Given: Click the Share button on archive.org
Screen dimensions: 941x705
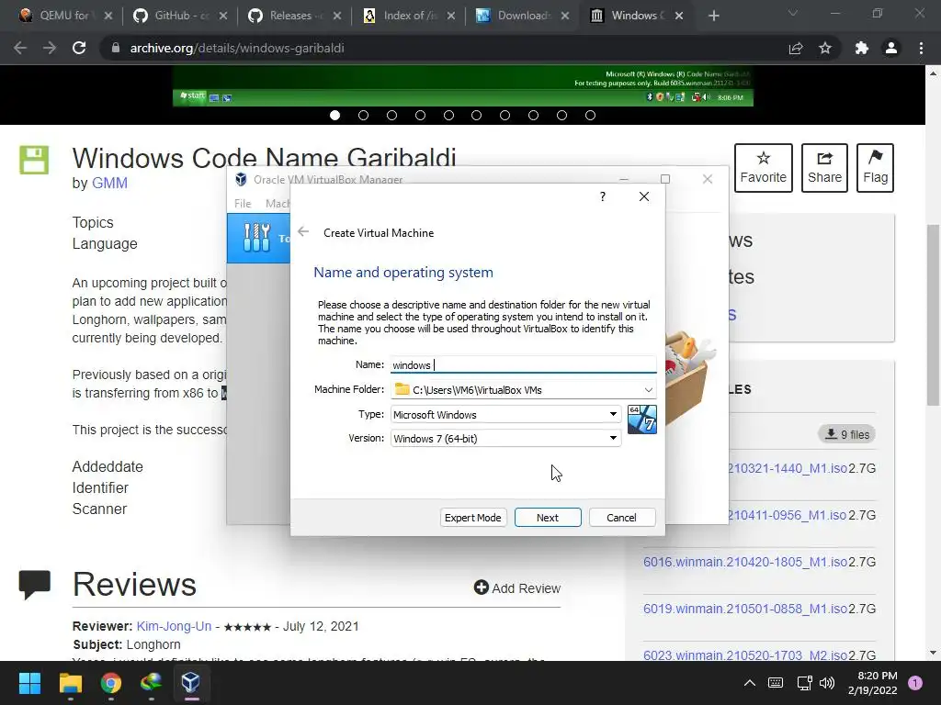Looking at the screenshot, I should [x=824, y=168].
